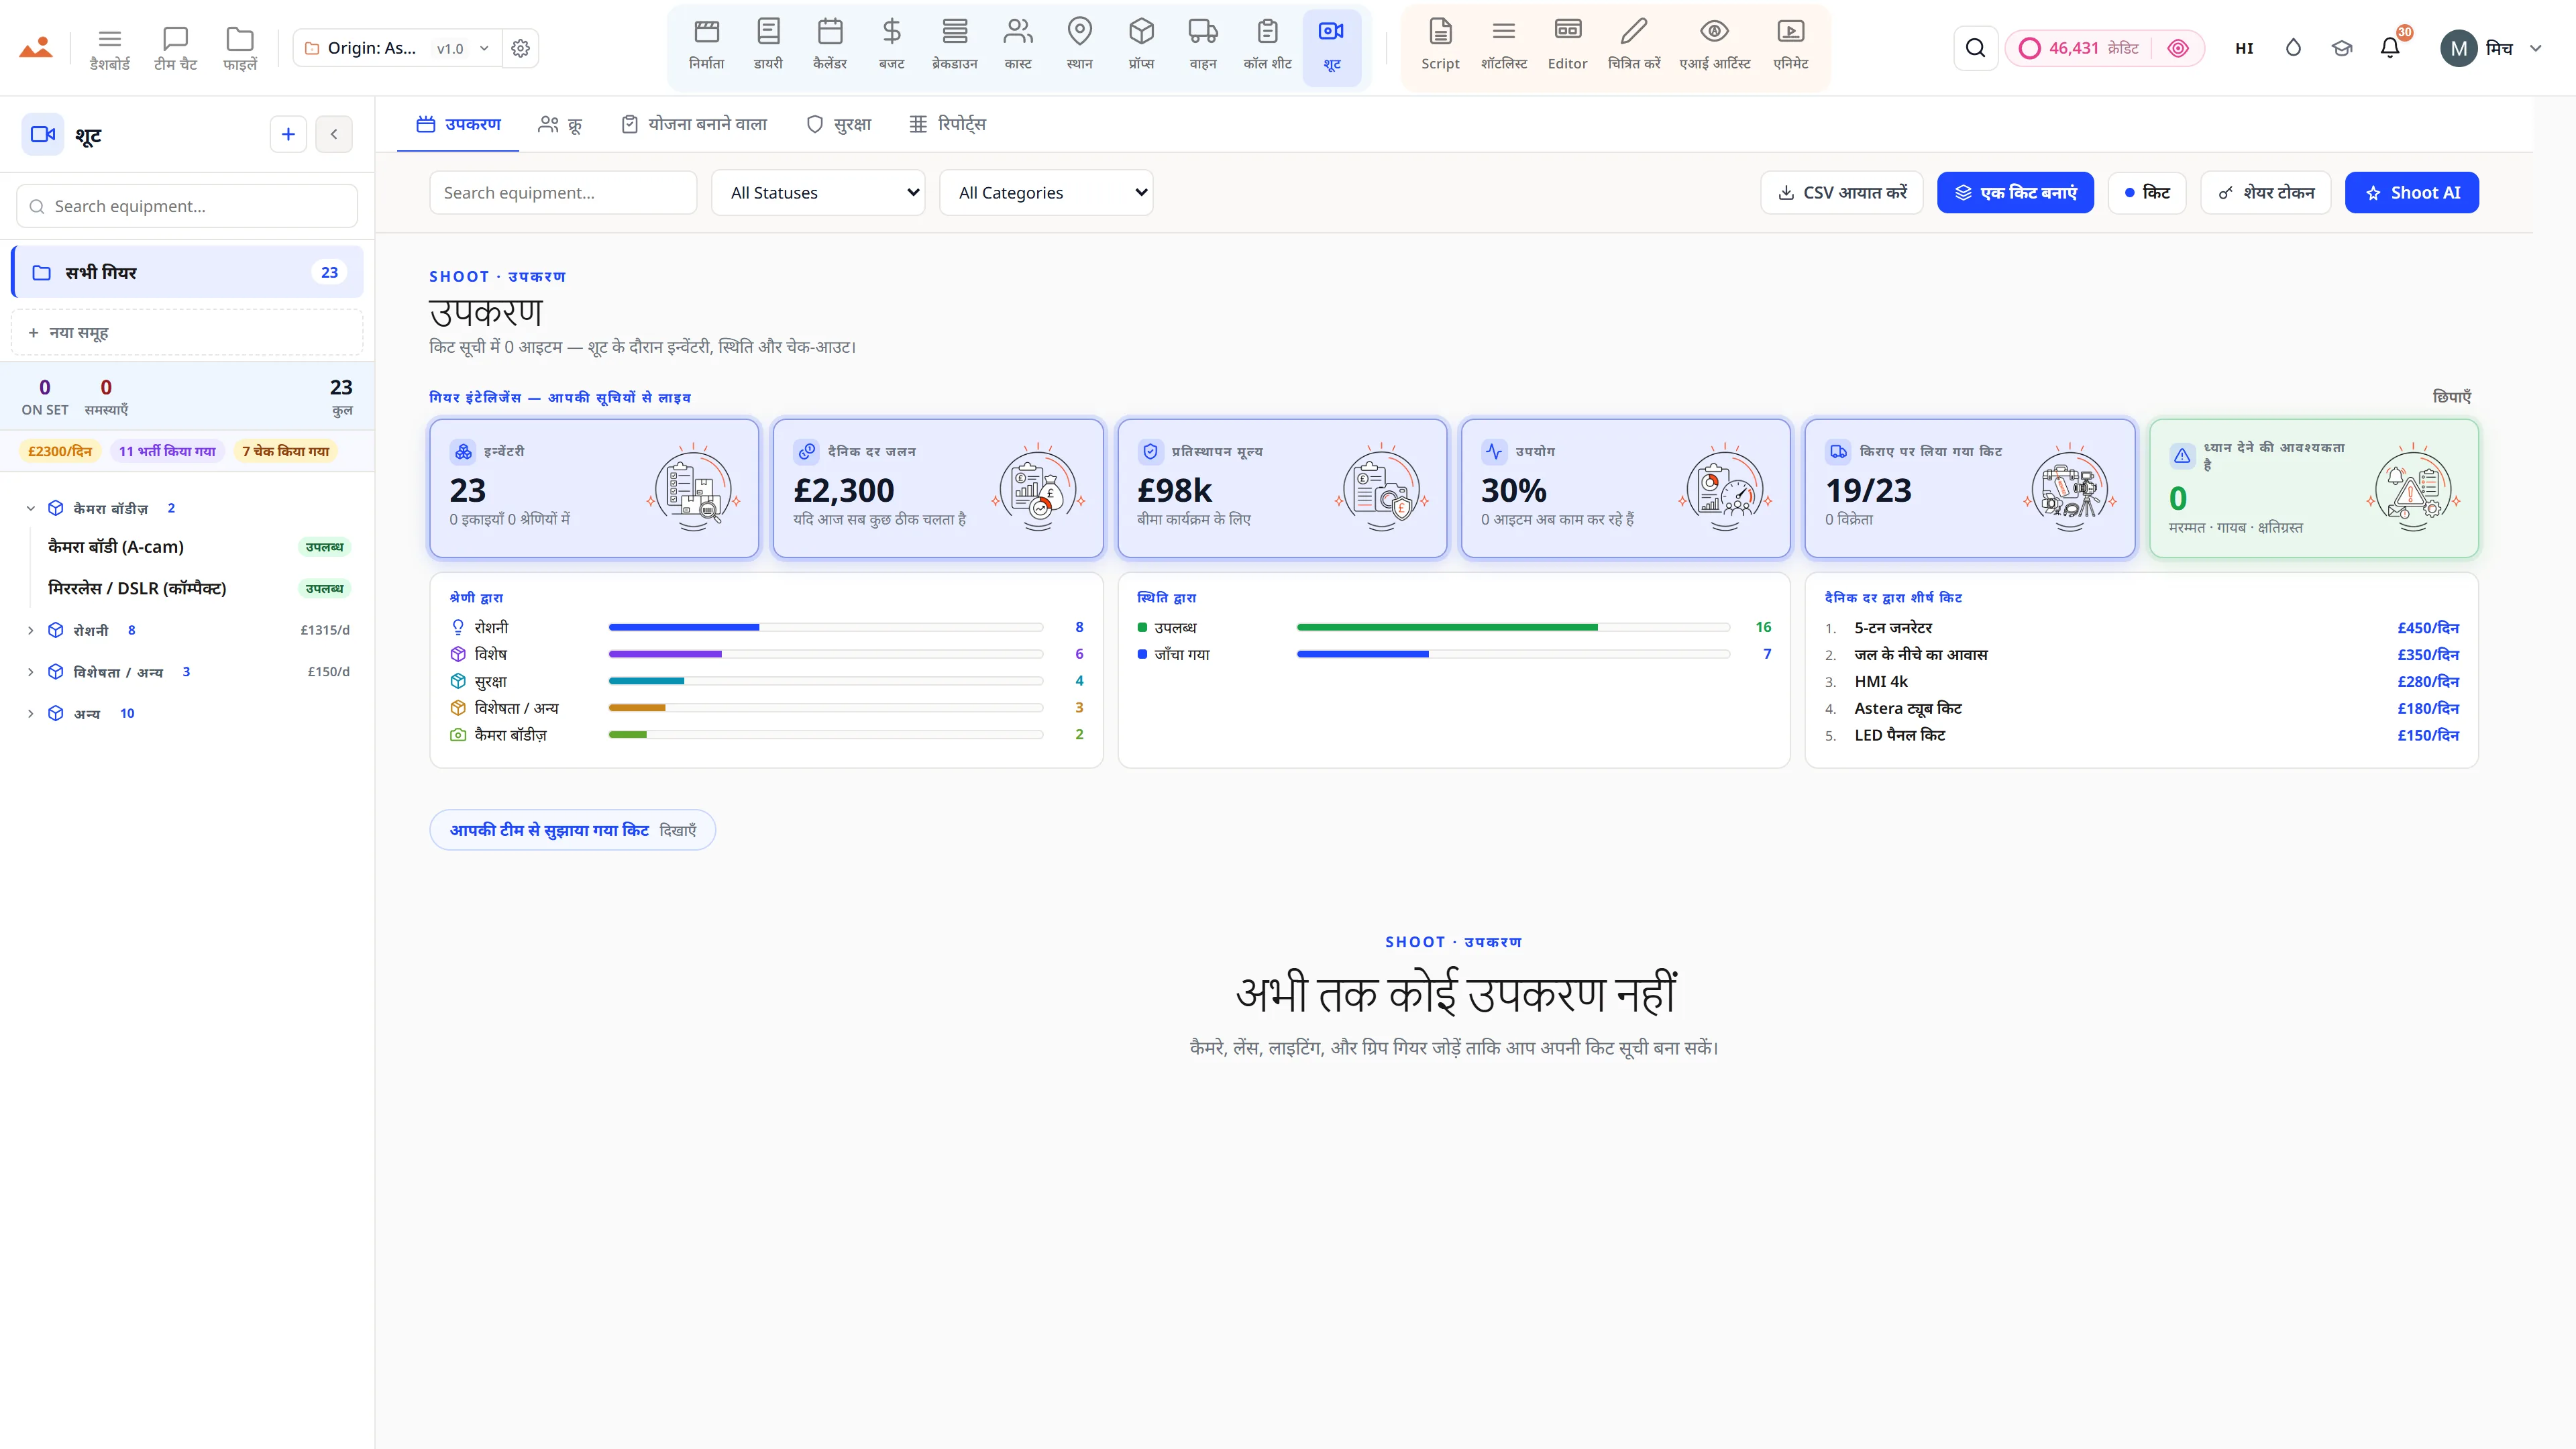
Task: Open बजट dollar tool
Action: pyautogui.click(x=892, y=47)
